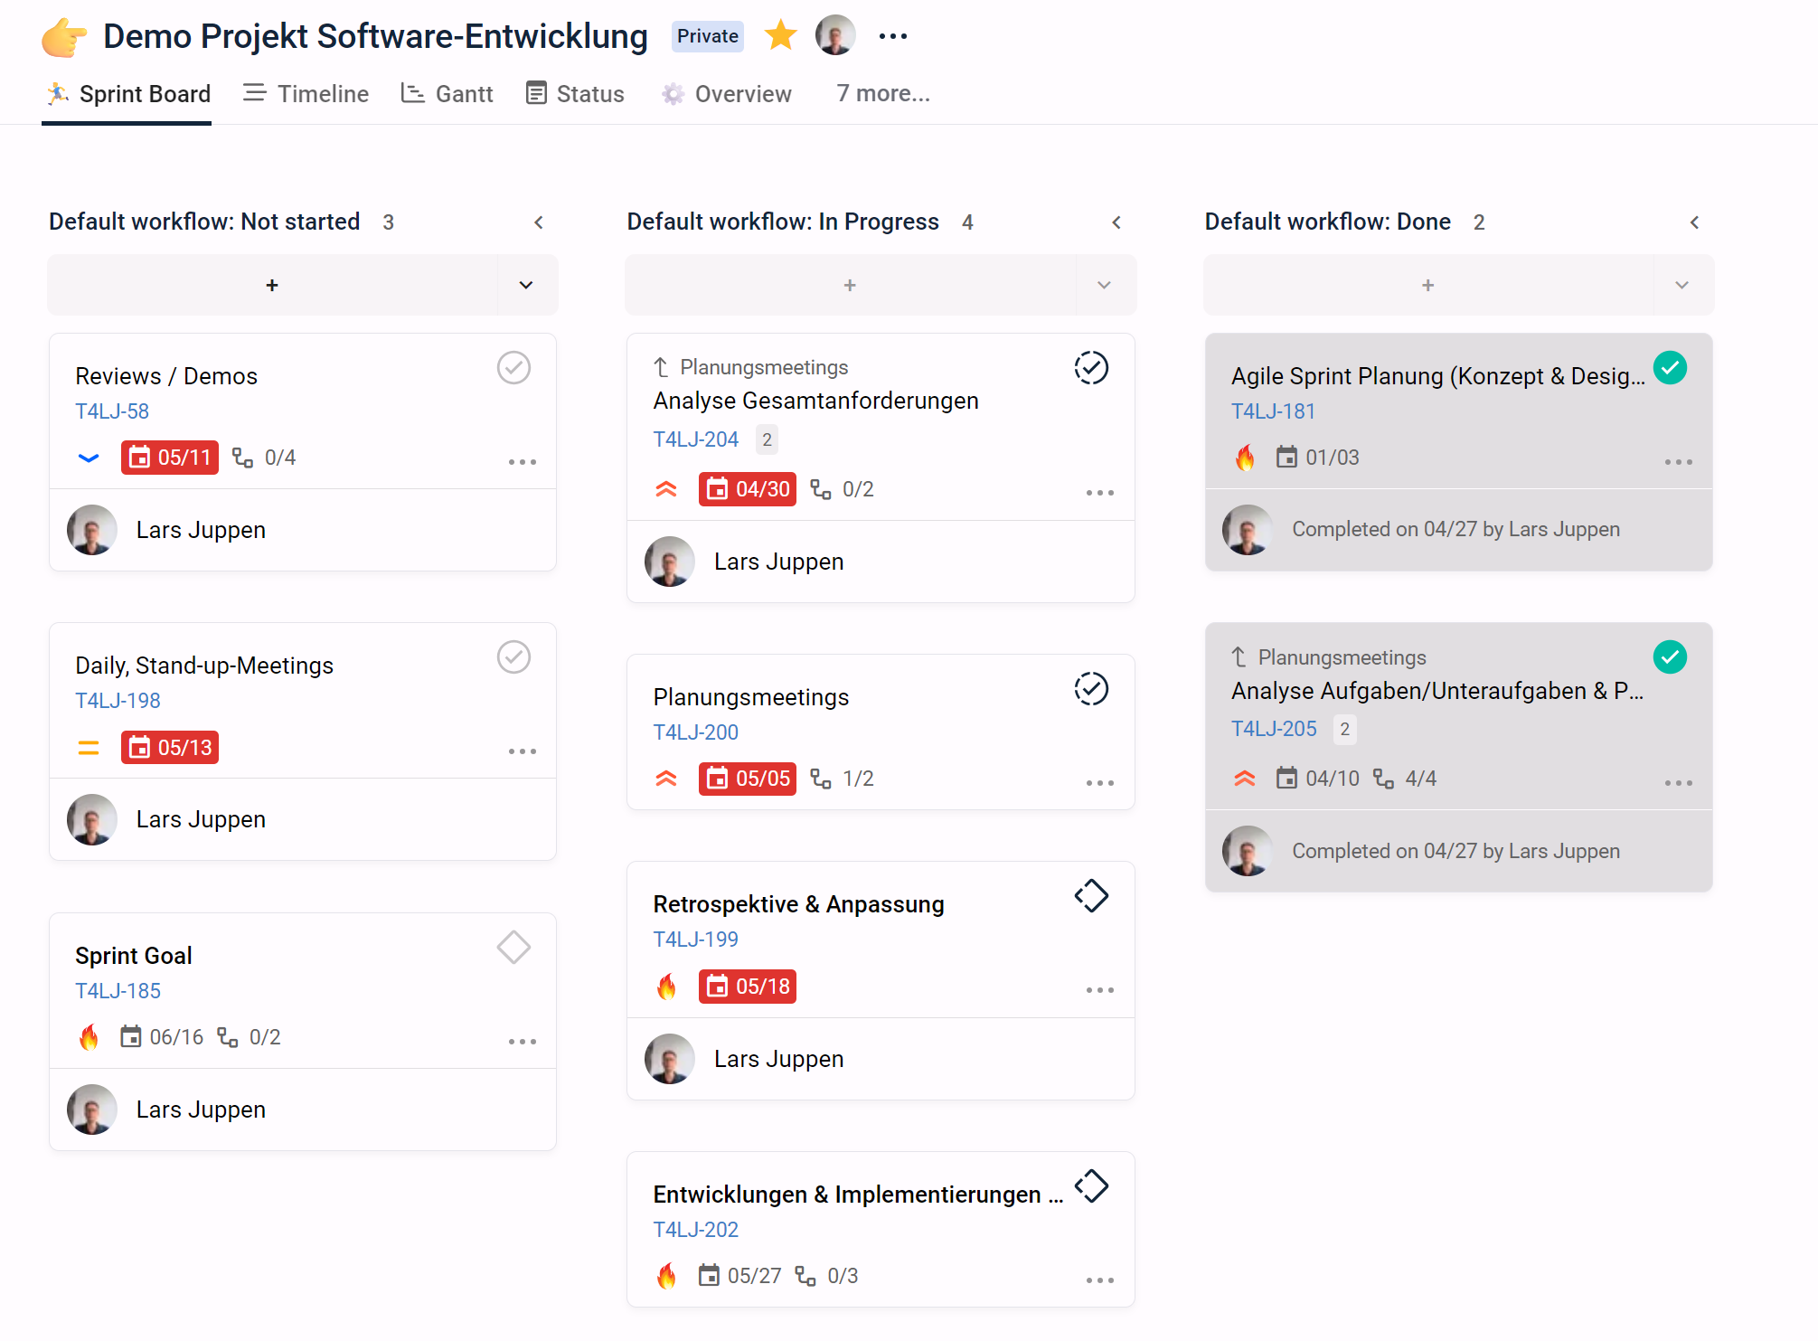The height and width of the screenshot is (1341, 1818).
Task: Click the project member avatar in header
Action: (x=835, y=36)
